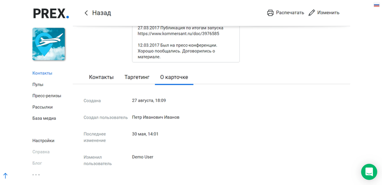The width and height of the screenshot is (382, 185).
Task: Click the 27.03.2017 publication note text
Action: point(180,28)
